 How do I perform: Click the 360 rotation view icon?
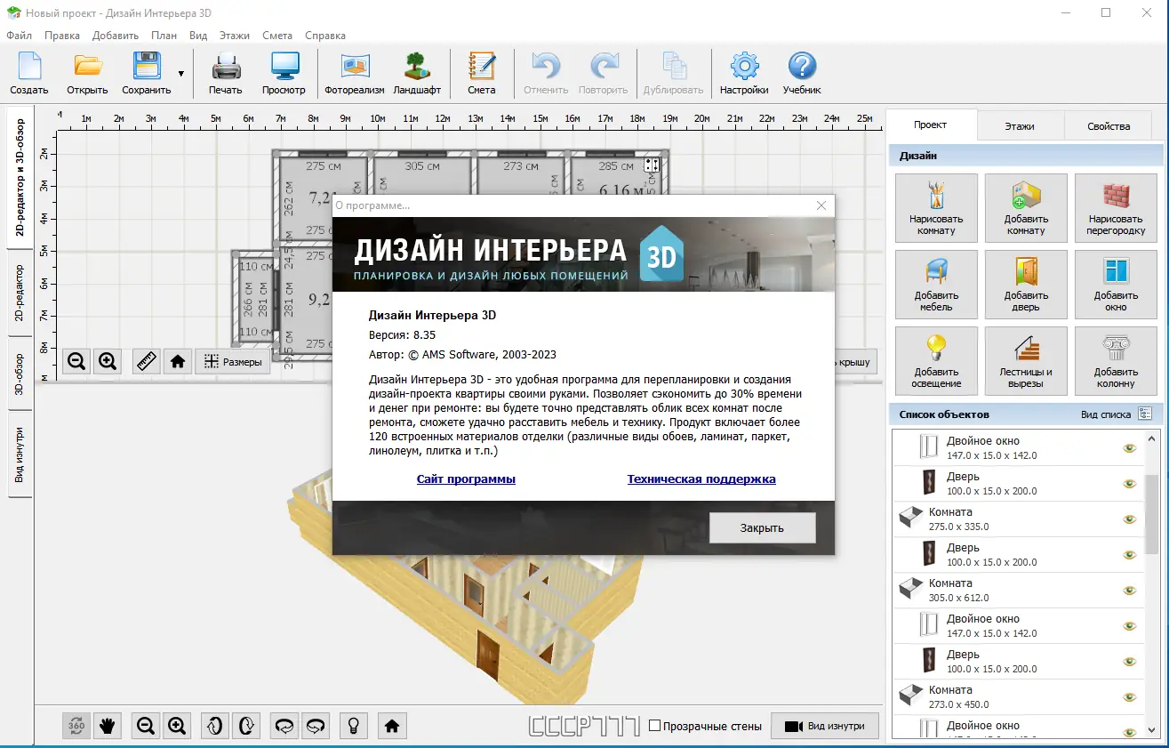point(76,726)
